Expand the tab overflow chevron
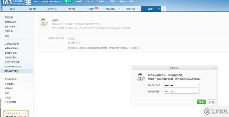The height and width of the screenshot is (117, 229). click(163, 9)
